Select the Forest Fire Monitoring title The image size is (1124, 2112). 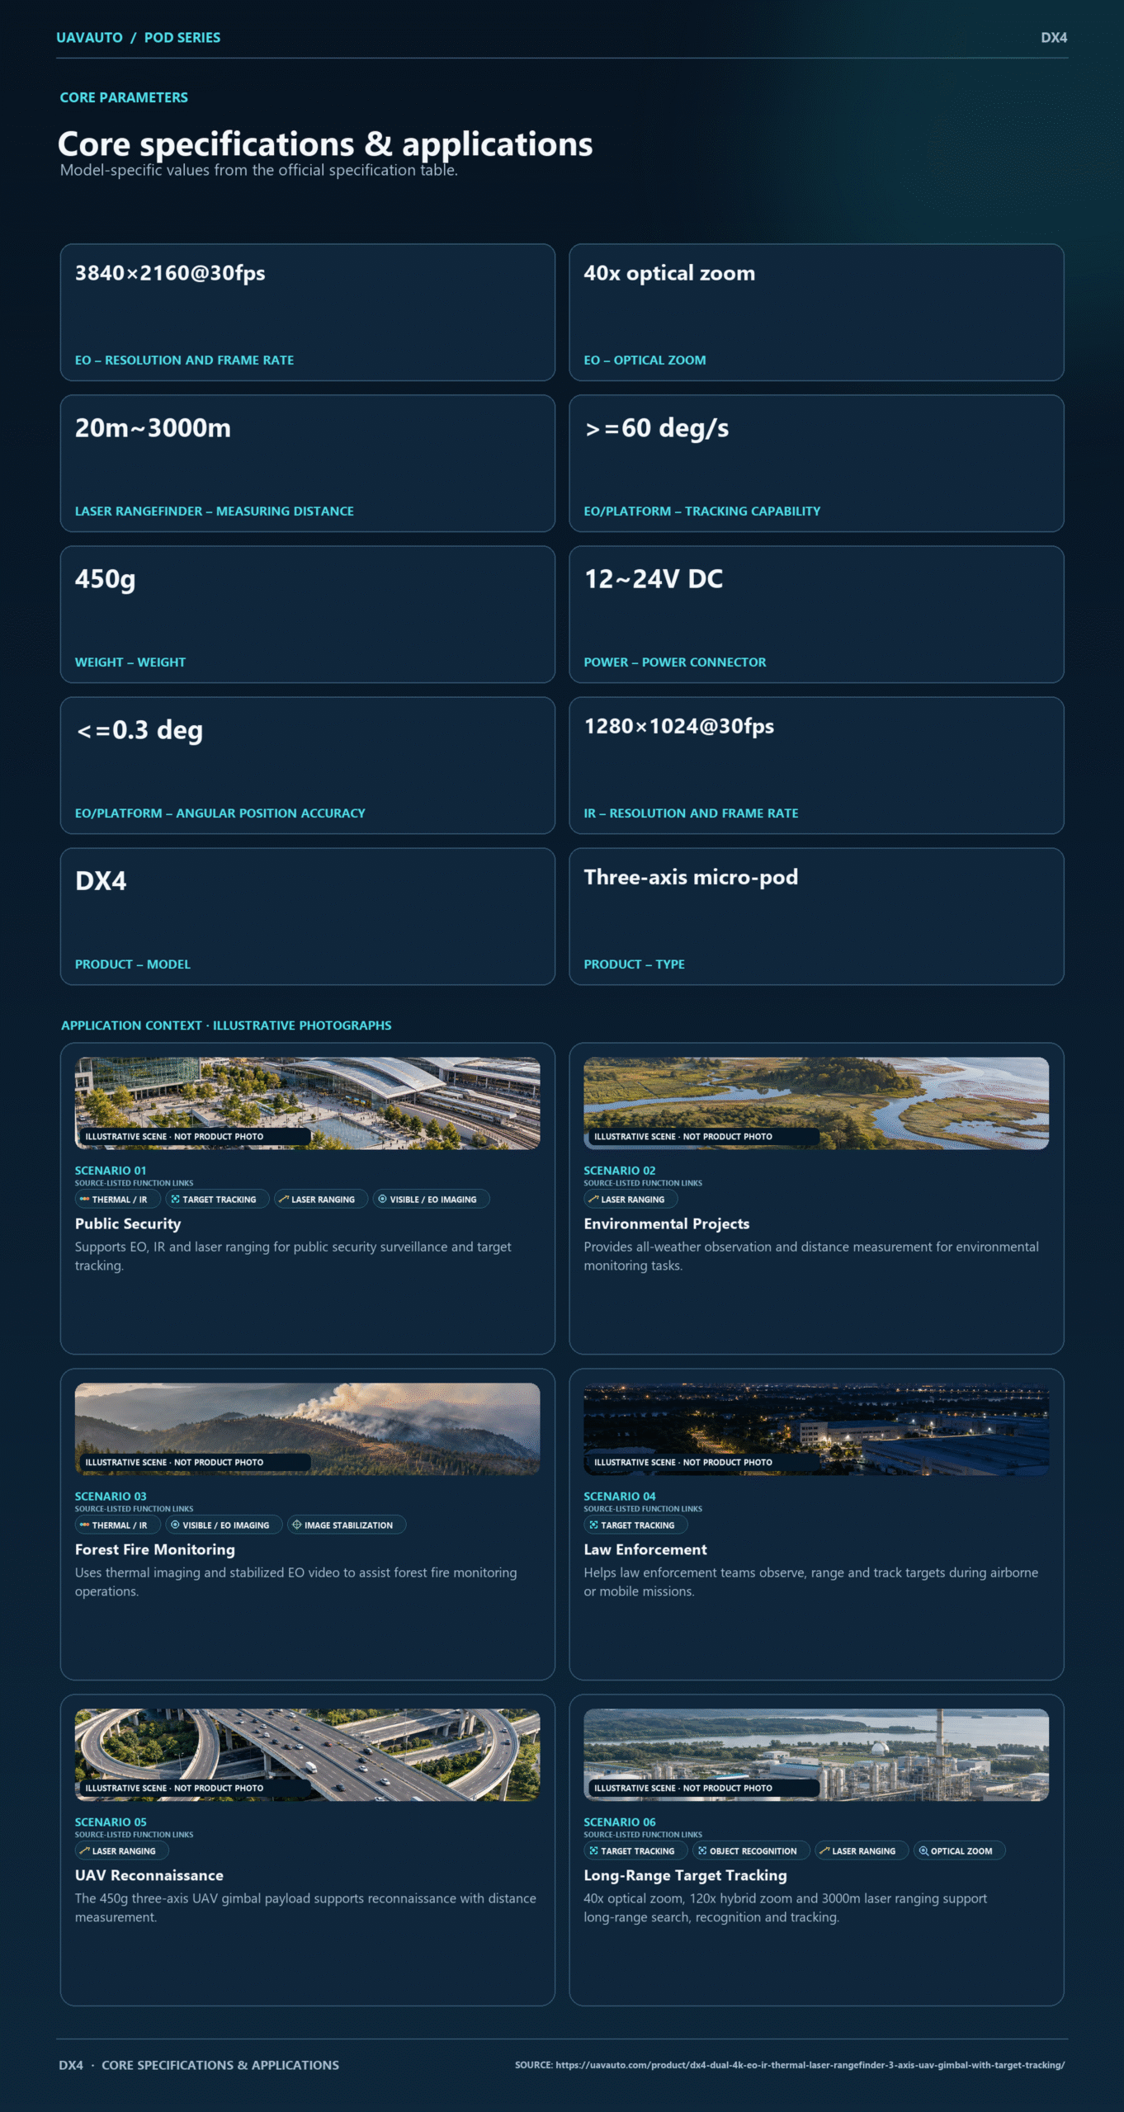tap(155, 1549)
